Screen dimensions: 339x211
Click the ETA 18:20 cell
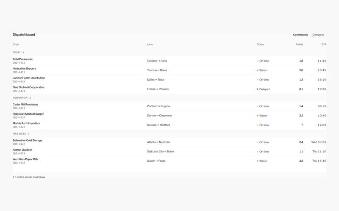[322, 89]
